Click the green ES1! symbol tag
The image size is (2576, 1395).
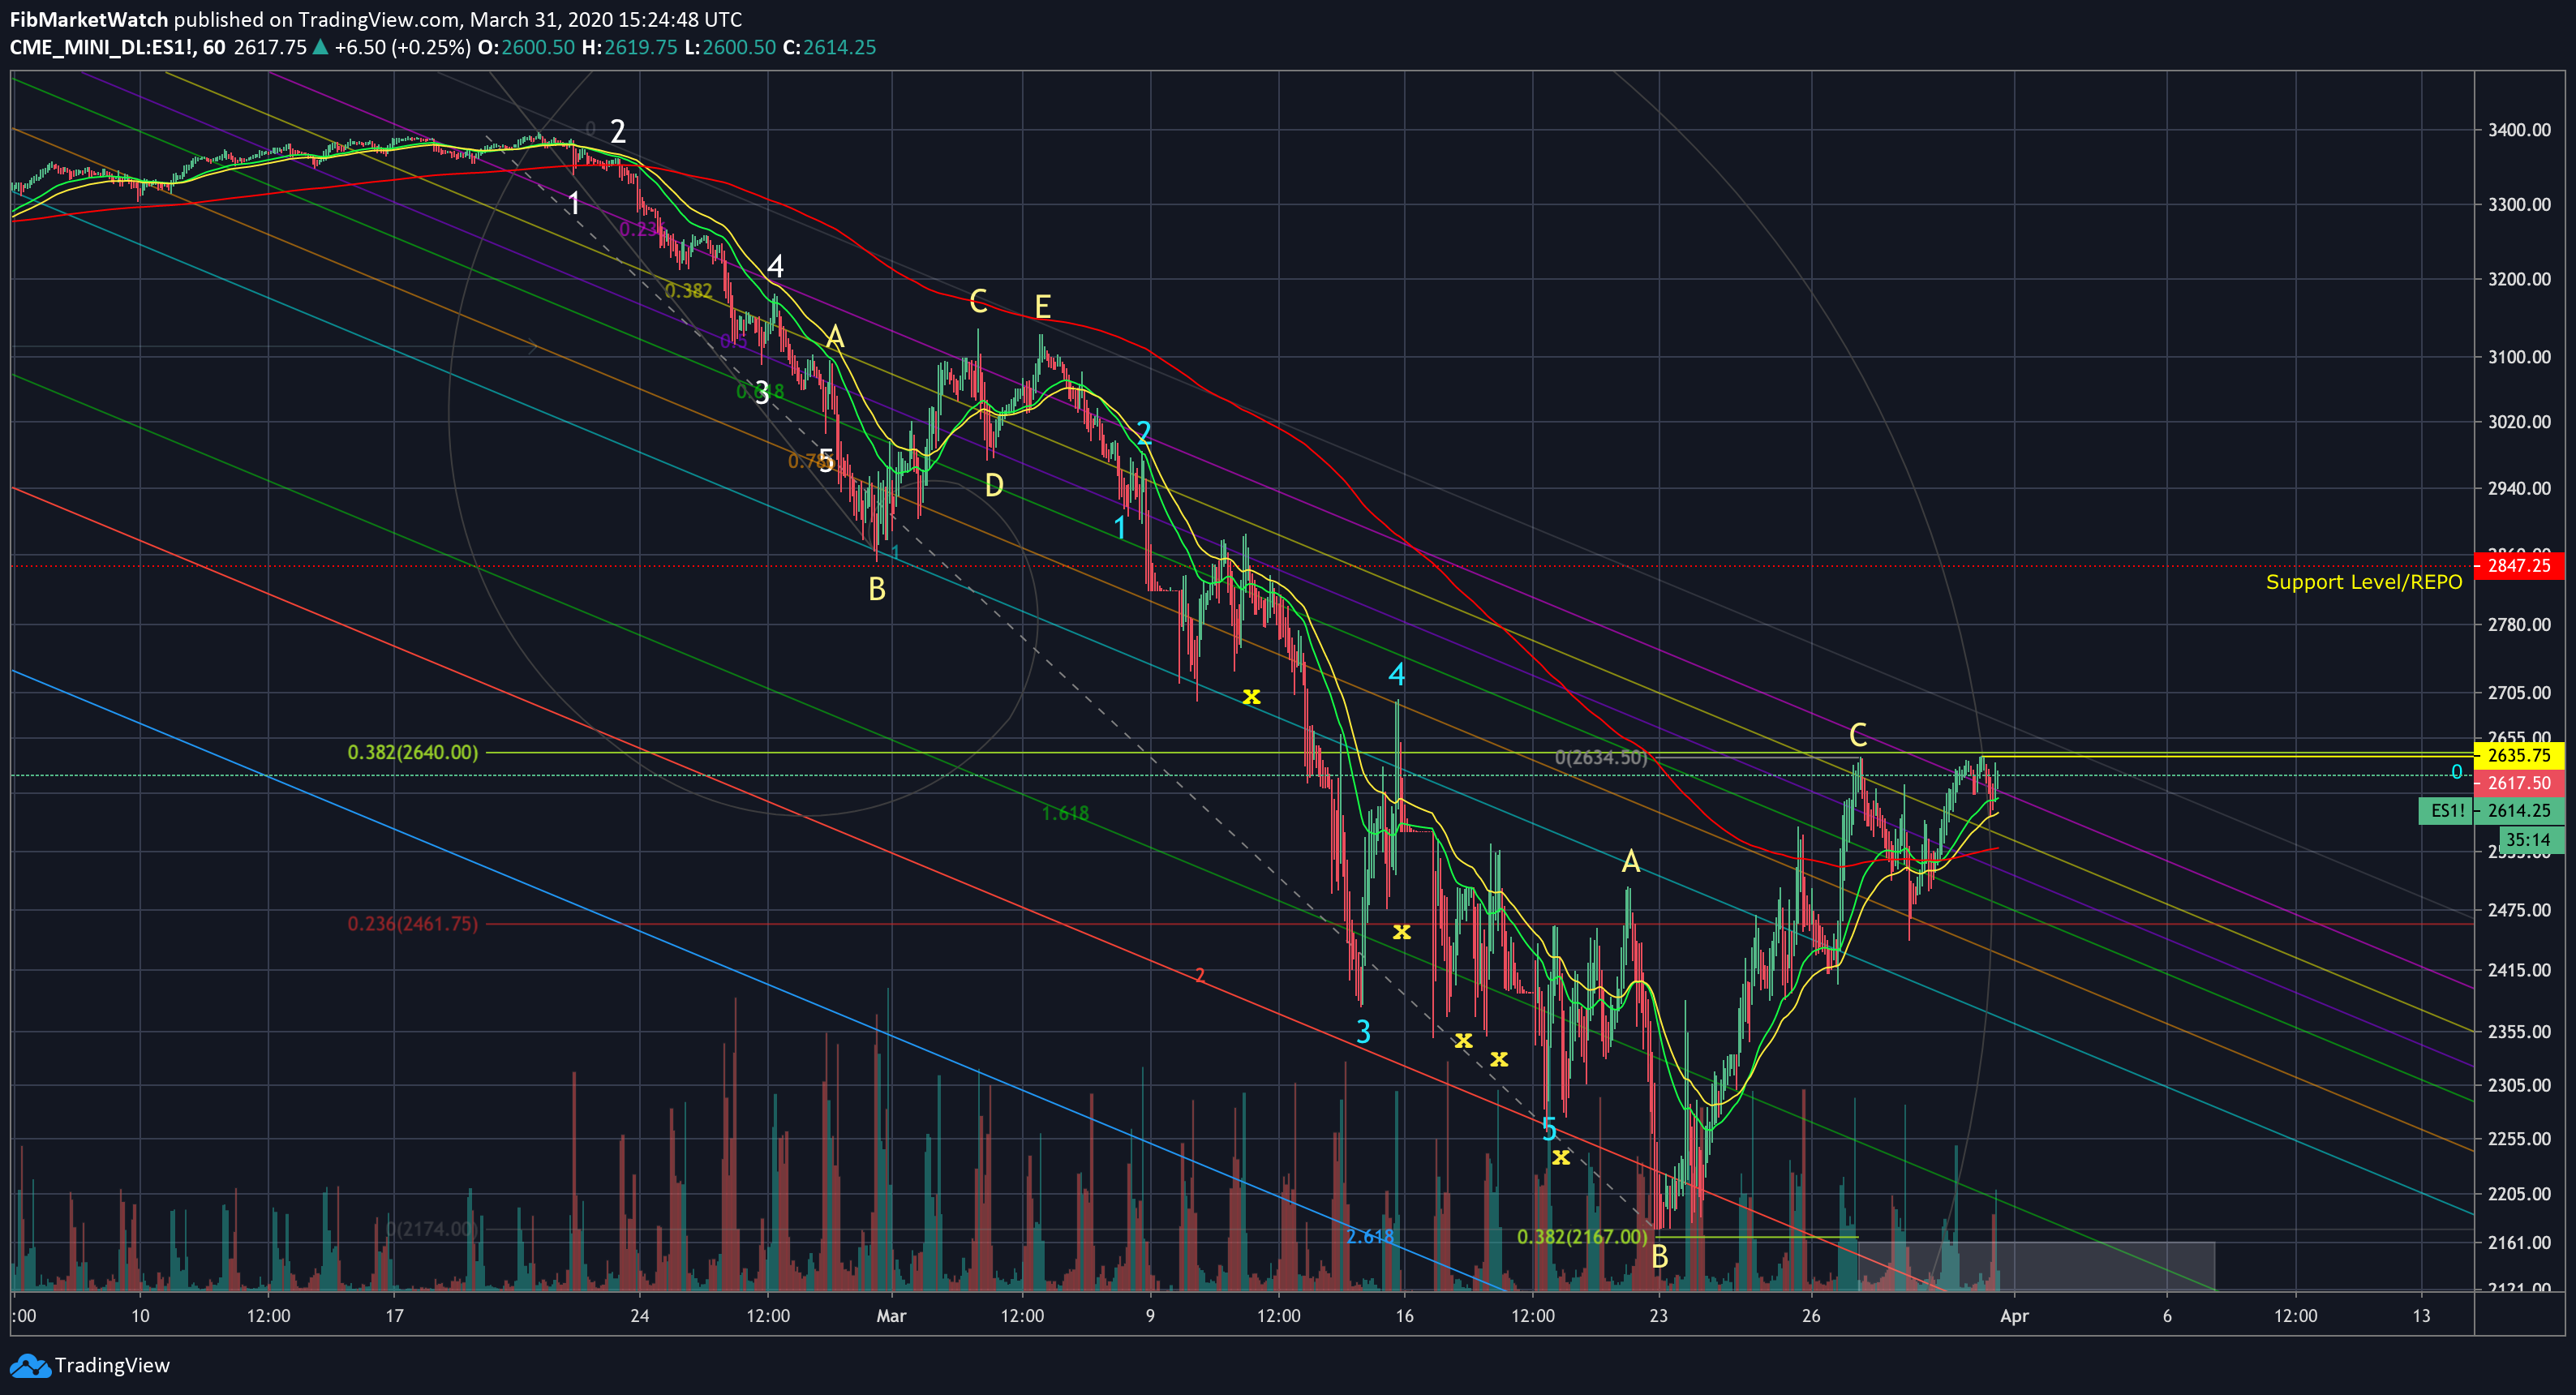pos(2447,811)
